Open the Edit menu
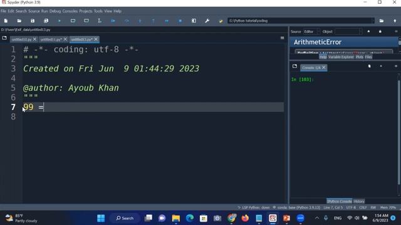401x225 pixels. tap(11, 11)
